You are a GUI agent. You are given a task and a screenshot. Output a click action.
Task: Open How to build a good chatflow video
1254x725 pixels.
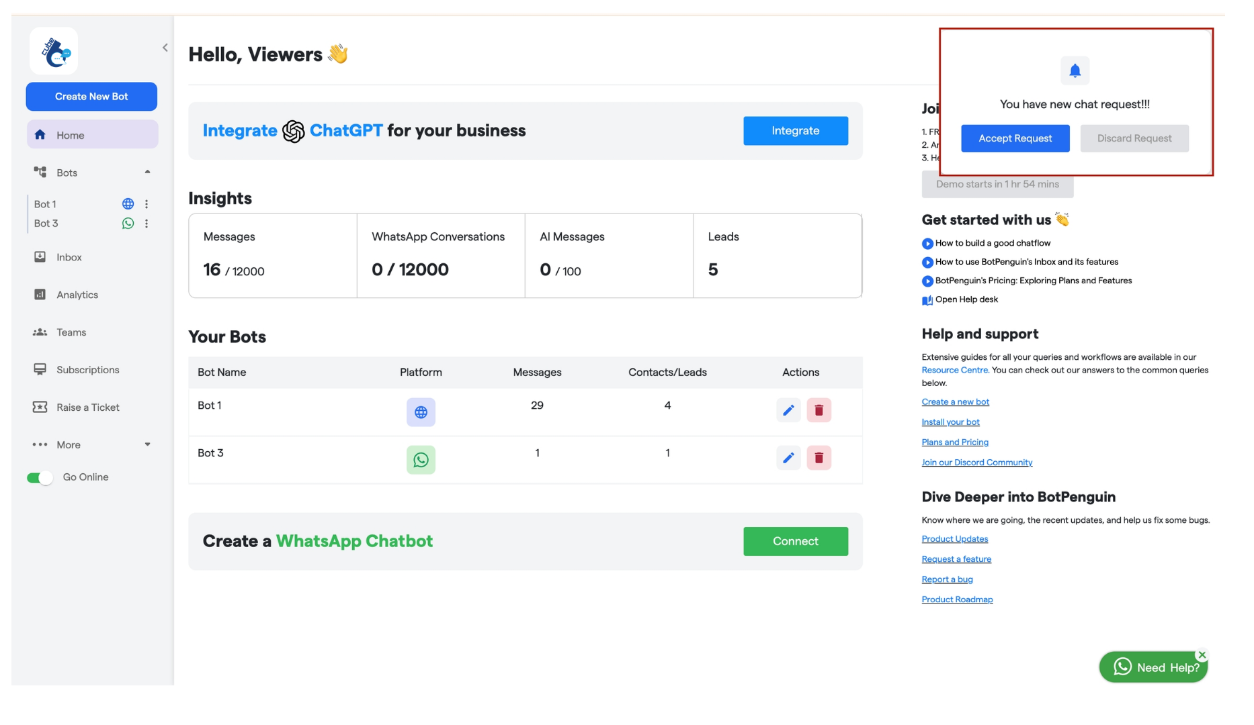(993, 243)
